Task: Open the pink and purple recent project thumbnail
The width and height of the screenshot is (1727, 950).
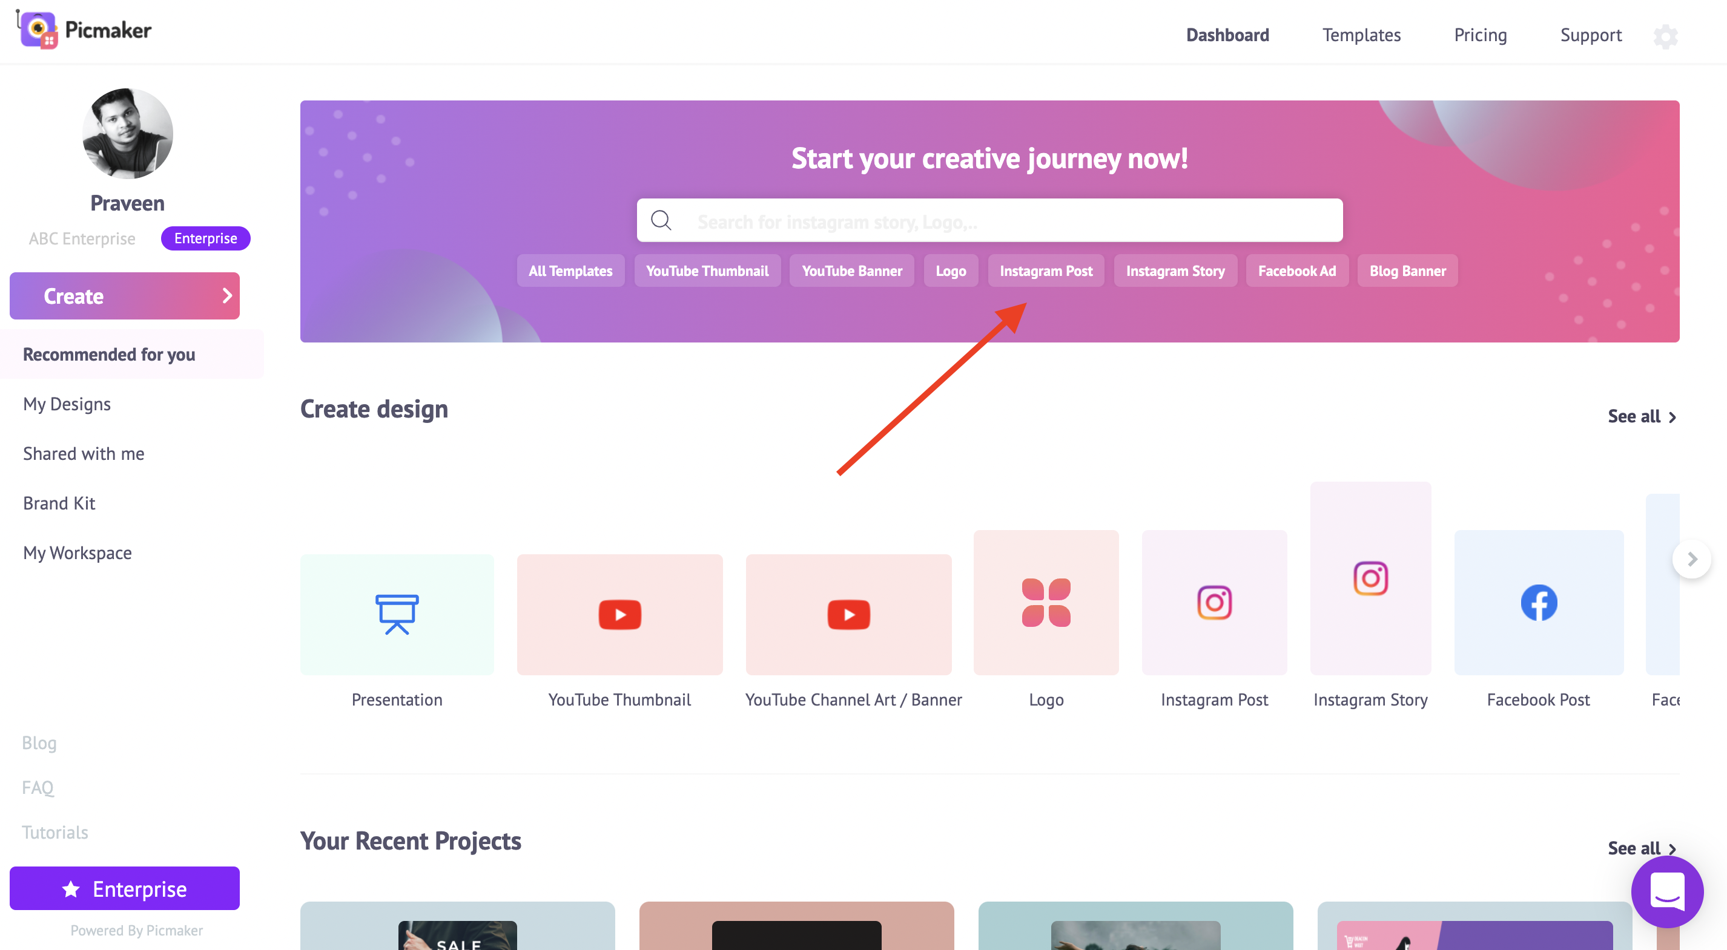Action: tap(1474, 926)
